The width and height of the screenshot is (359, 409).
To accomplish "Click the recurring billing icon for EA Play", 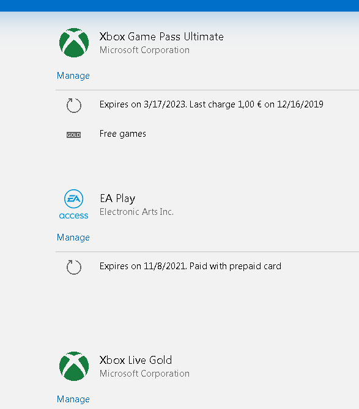I will coord(74,267).
